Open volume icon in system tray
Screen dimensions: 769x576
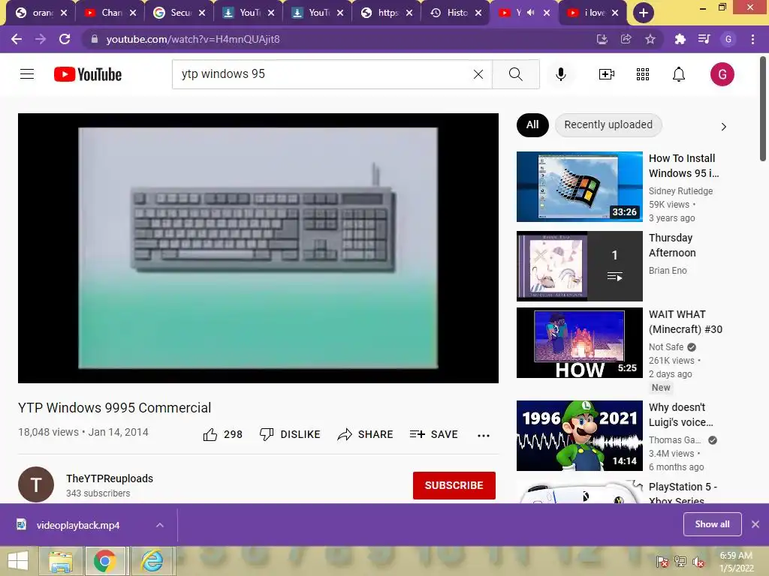tap(698, 562)
